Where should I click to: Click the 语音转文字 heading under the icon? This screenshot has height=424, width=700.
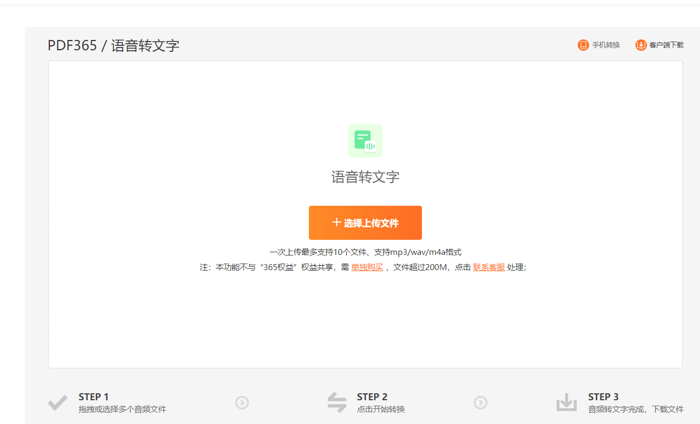tap(365, 177)
